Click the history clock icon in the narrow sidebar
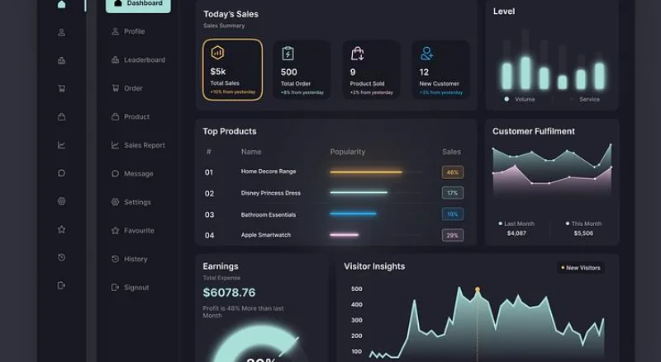661x362 pixels. 61,257
